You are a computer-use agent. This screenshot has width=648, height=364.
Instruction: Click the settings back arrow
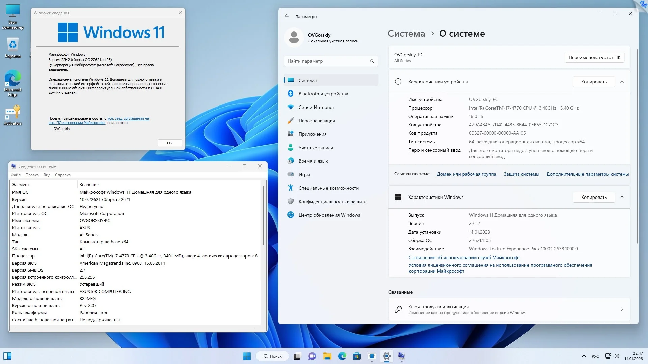[286, 16]
